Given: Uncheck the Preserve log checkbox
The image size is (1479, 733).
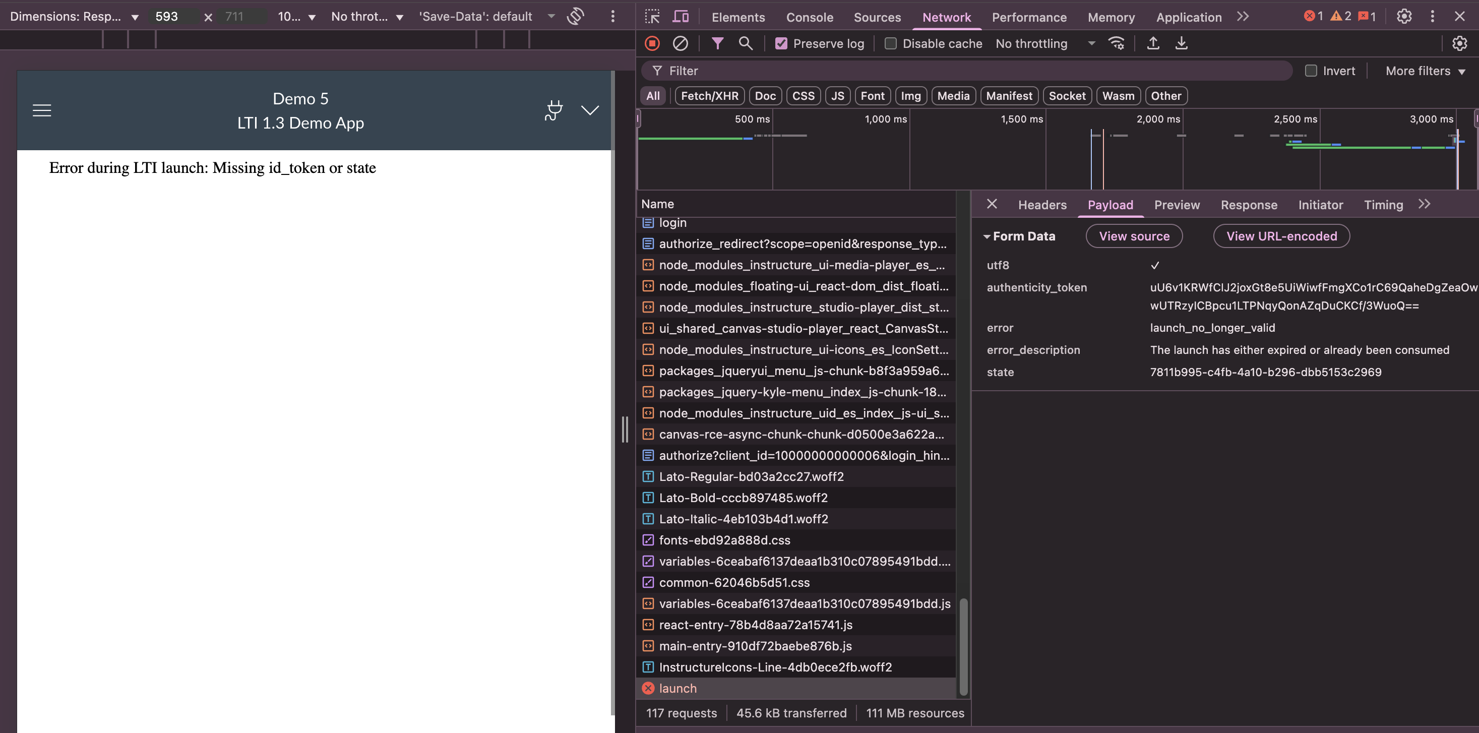Looking at the screenshot, I should (781, 43).
